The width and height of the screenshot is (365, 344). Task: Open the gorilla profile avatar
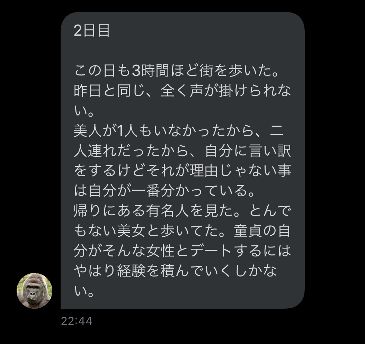[x=34, y=291]
